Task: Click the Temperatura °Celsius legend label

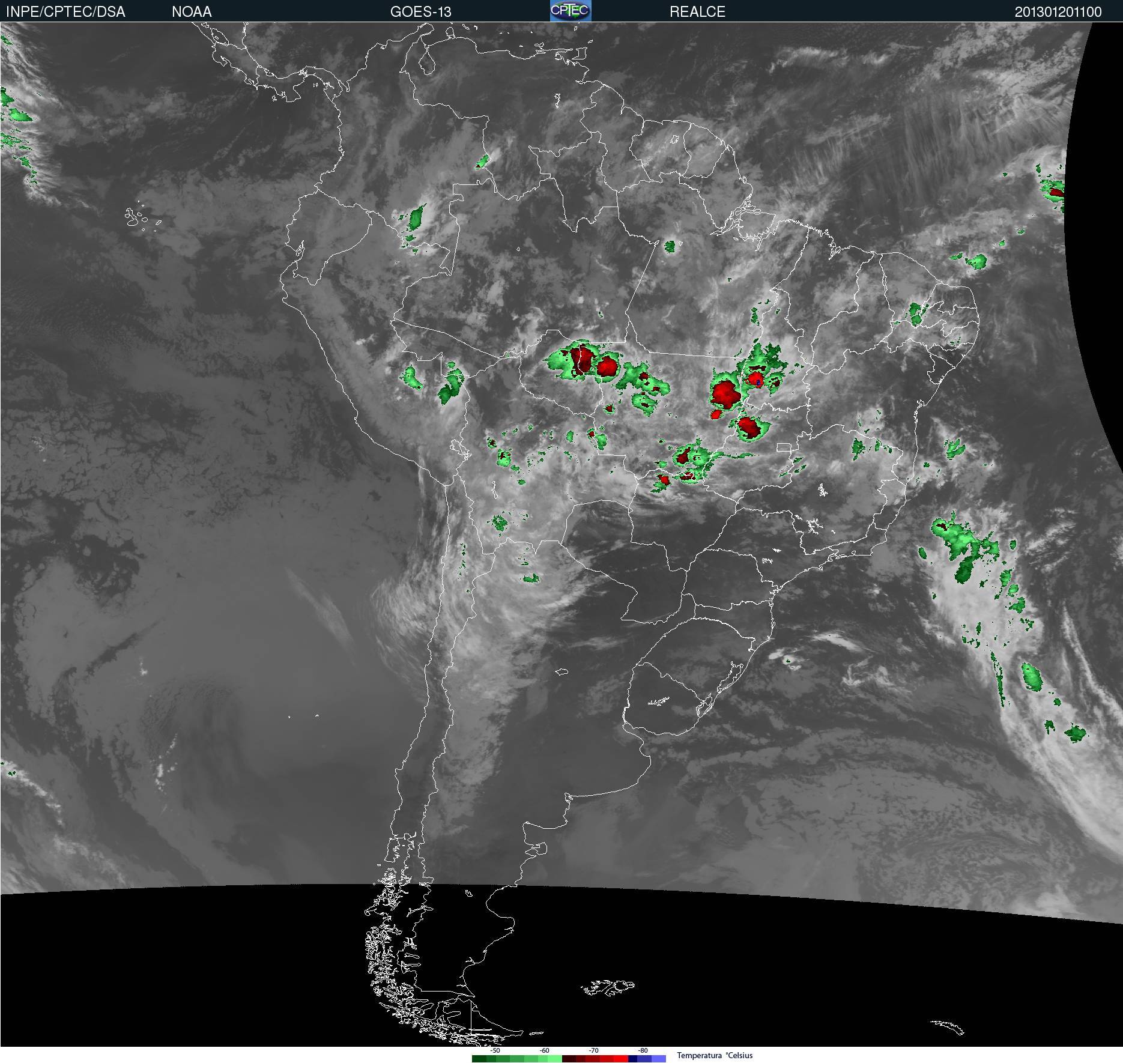Action: coord(715,1055)
